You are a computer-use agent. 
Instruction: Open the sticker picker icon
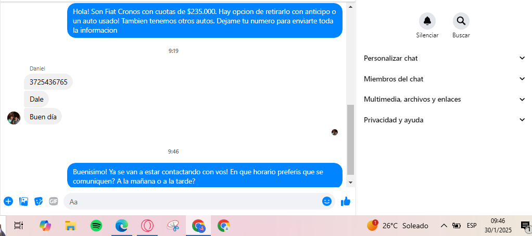click(39, 202)
